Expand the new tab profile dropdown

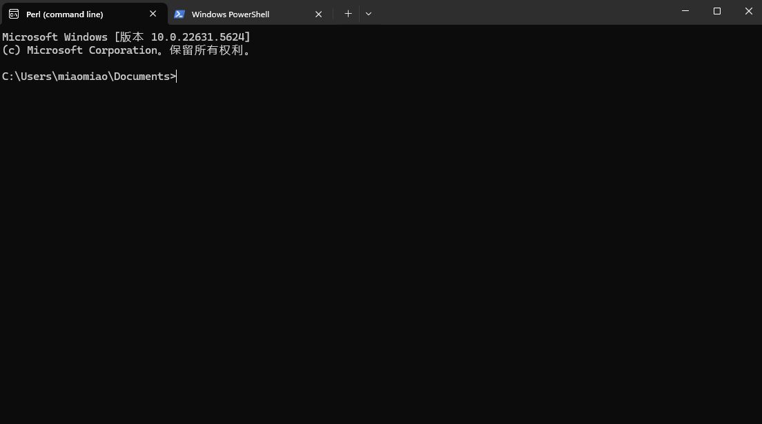[x=369, y=14]
